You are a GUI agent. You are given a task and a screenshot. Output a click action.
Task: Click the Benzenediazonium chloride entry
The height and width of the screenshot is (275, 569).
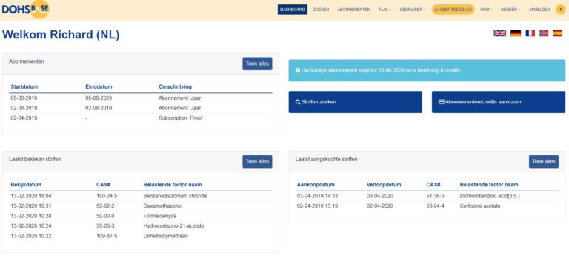pos(176,196)
